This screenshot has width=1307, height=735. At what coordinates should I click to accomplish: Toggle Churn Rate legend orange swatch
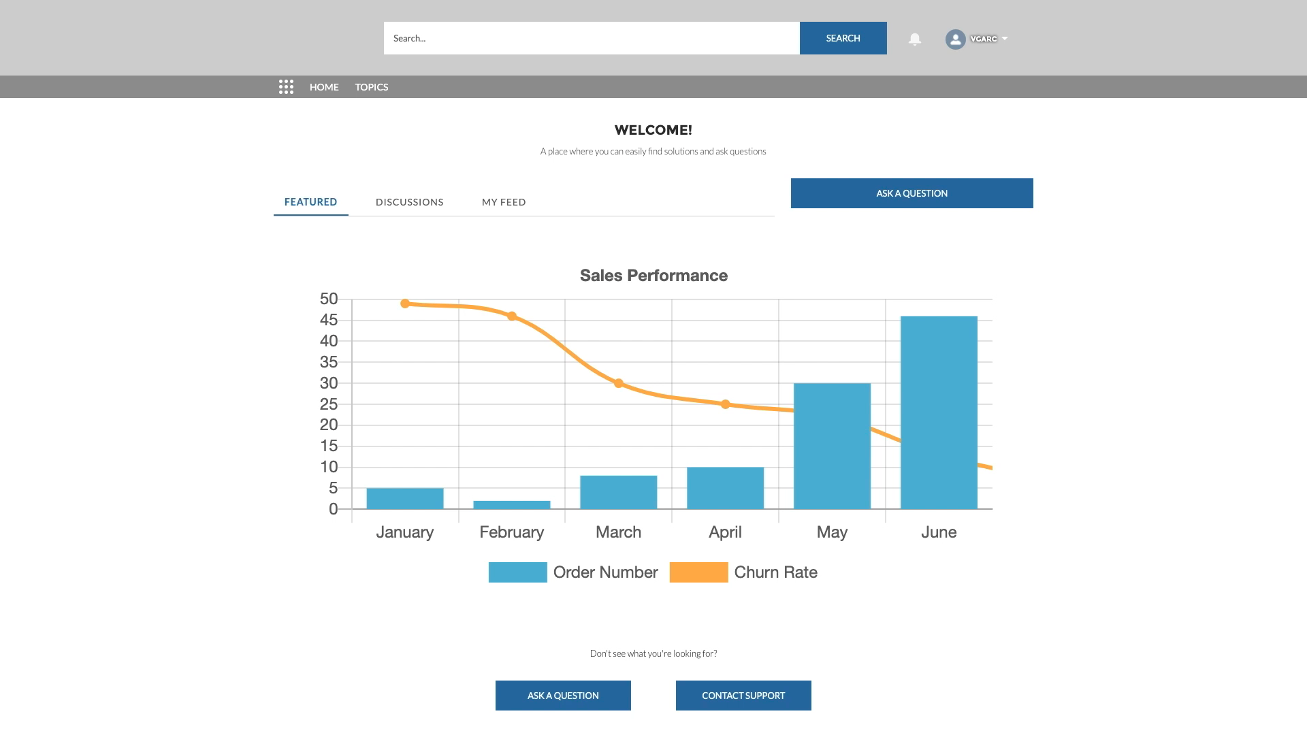pos(698,572)
